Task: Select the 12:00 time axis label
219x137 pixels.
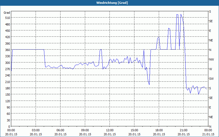Action: [x=110, y=130]
